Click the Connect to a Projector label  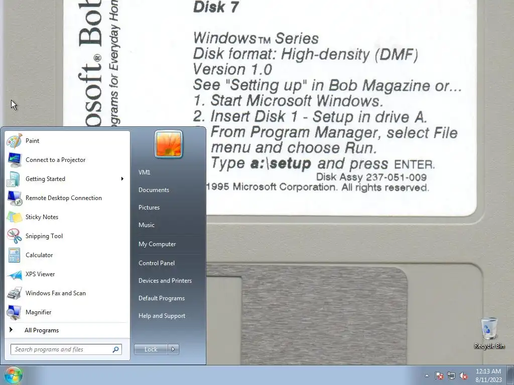point(55,160)
